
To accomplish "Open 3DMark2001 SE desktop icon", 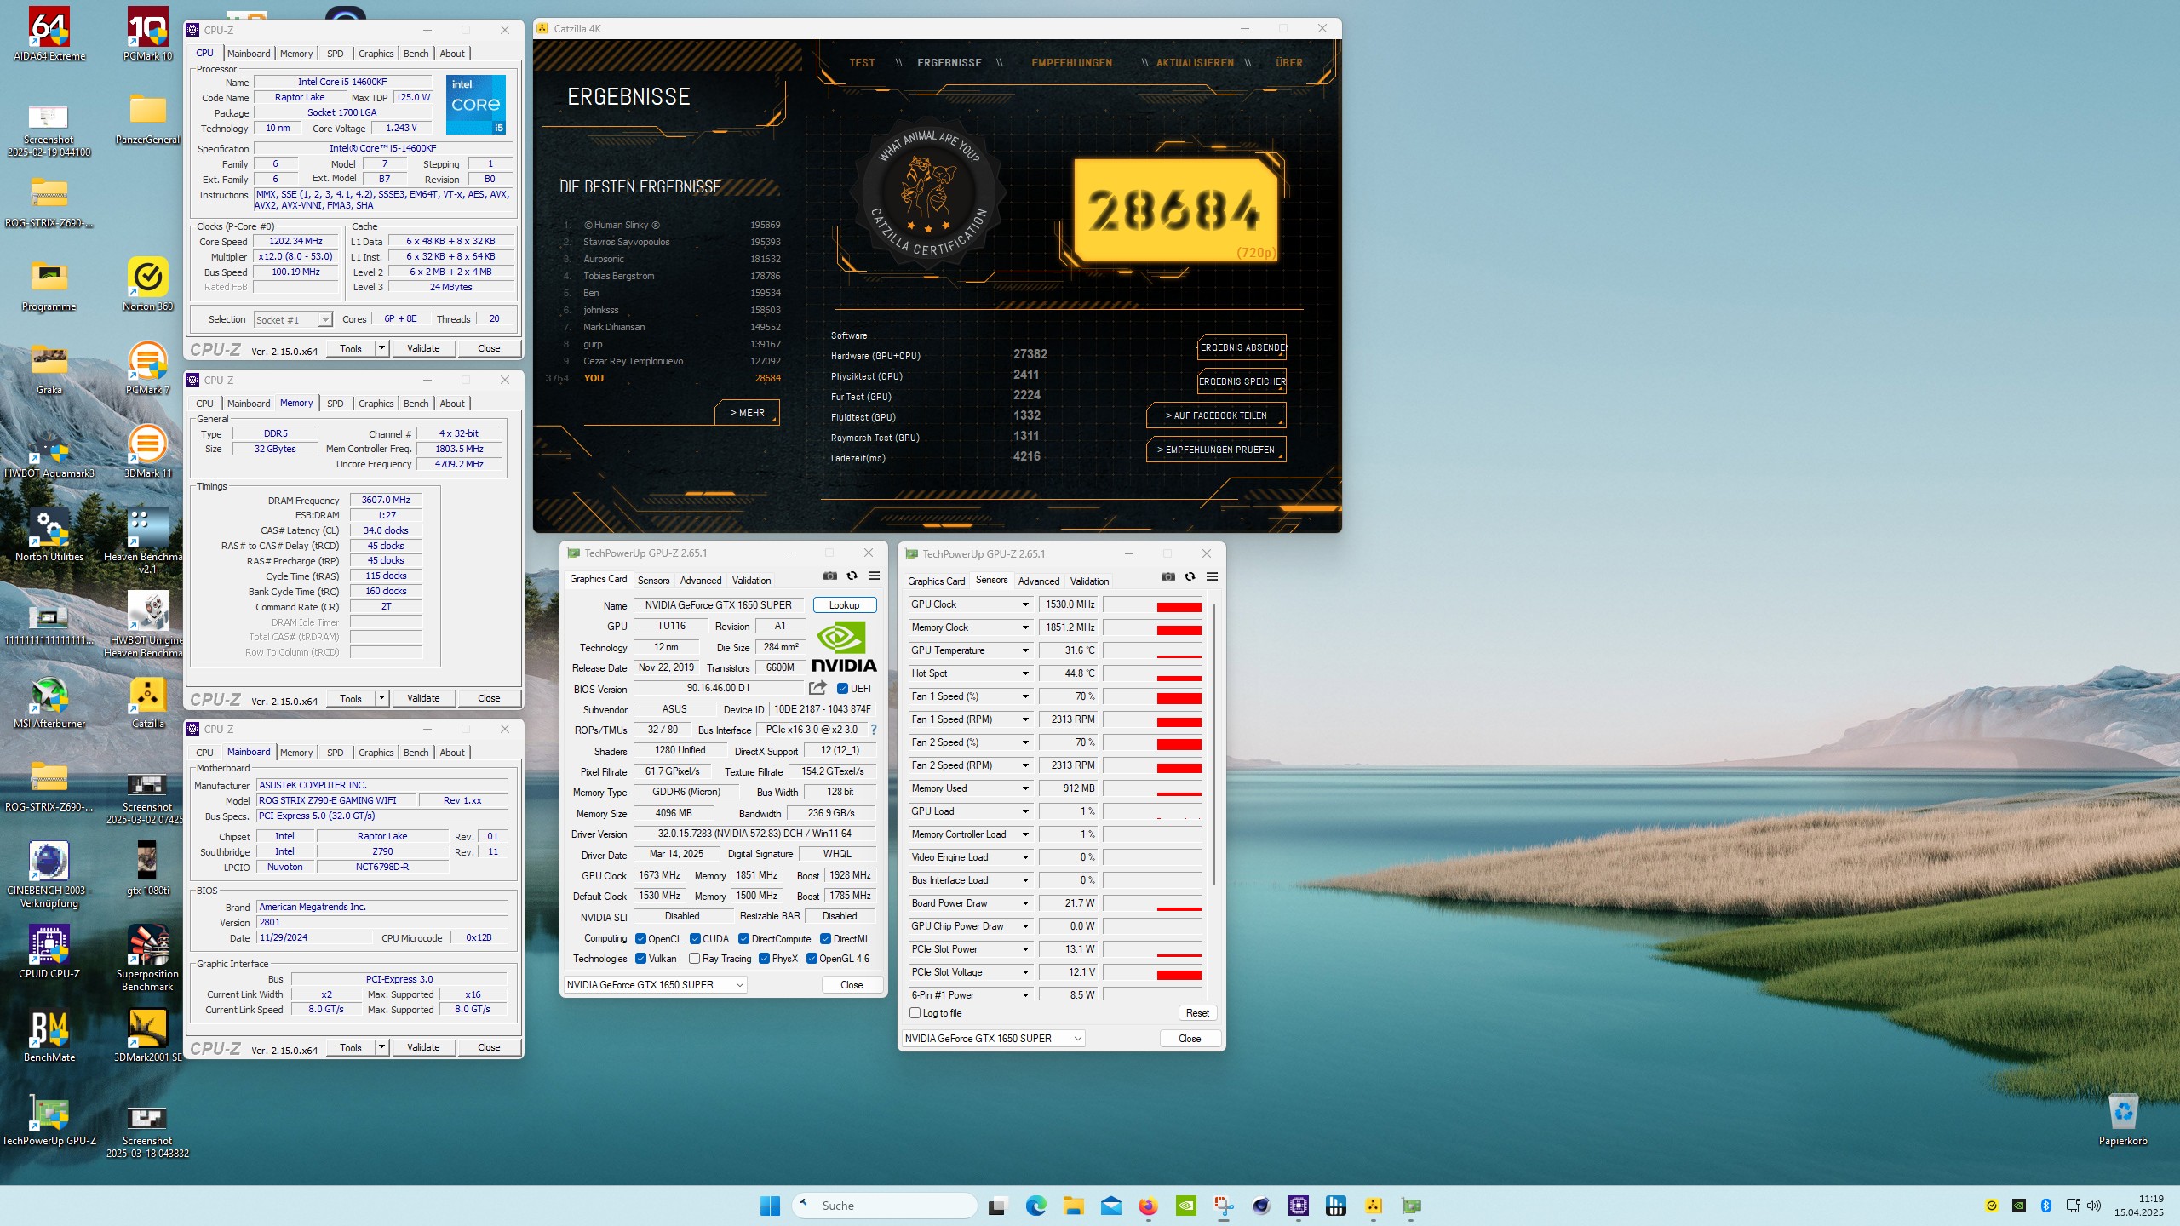I will tap(147, 1035).
